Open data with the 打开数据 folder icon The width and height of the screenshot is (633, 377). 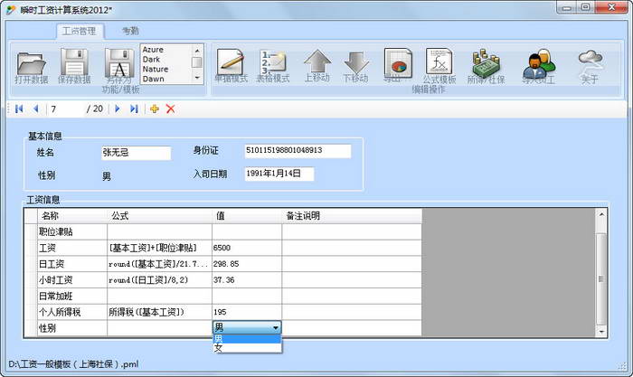[x=31, y=68]
